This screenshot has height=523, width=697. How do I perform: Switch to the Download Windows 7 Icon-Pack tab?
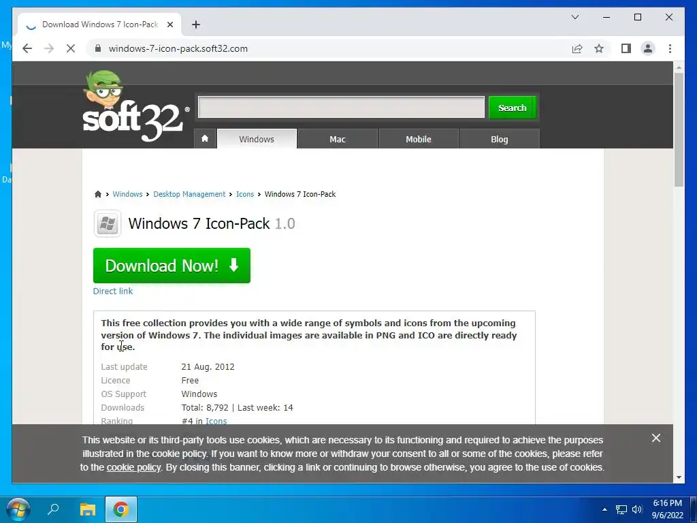point(99,25)
